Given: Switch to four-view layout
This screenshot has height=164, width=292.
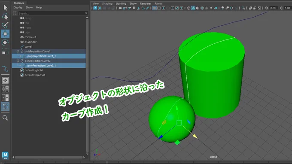Looking at the screenshot, I should (x=5, y=89).
